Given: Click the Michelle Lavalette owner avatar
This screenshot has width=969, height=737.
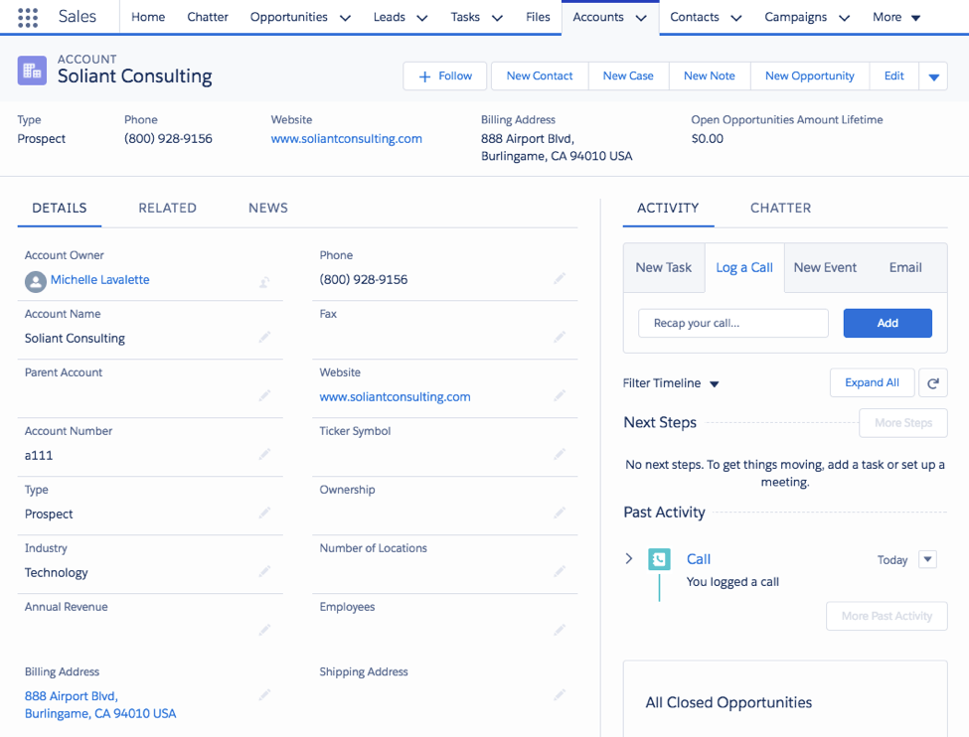Looking at the screenshot, I should point(35,282).
